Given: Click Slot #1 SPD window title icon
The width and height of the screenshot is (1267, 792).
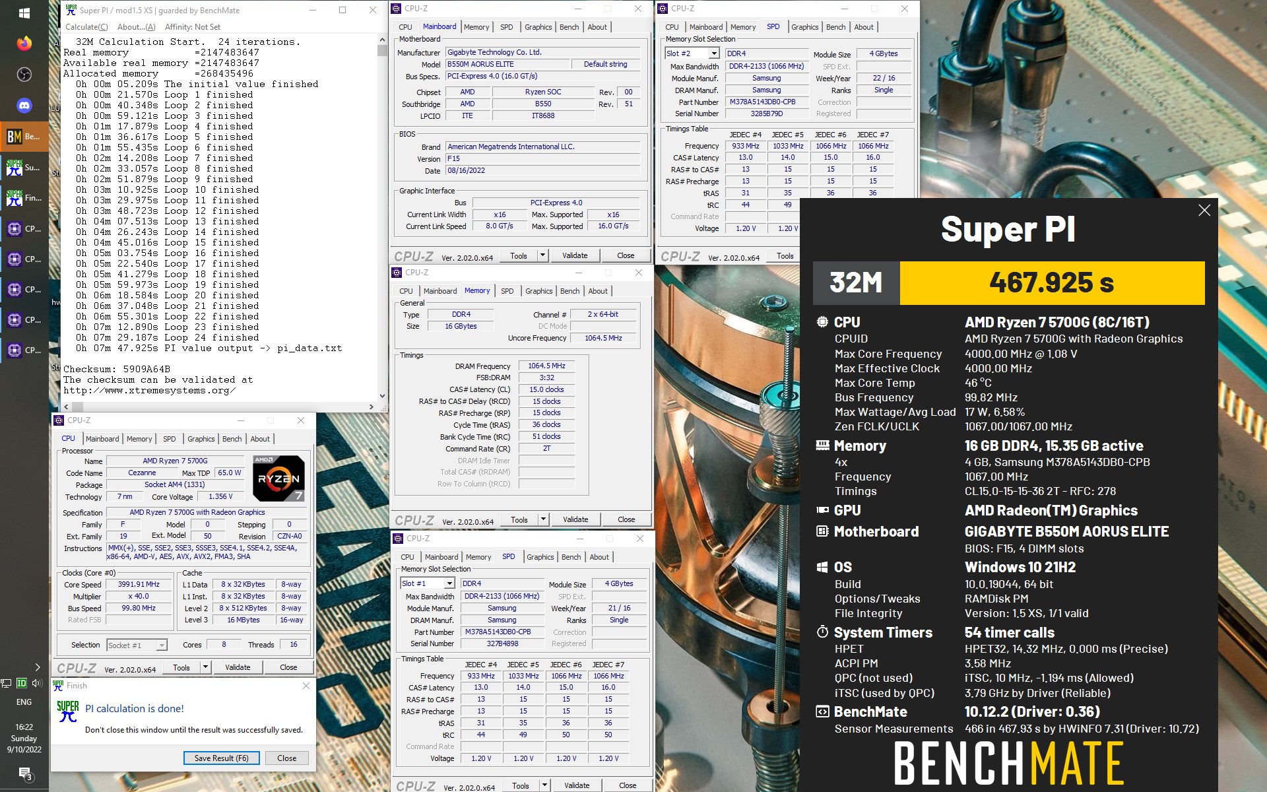Looking at the screenshot, I should click(398, 539).
